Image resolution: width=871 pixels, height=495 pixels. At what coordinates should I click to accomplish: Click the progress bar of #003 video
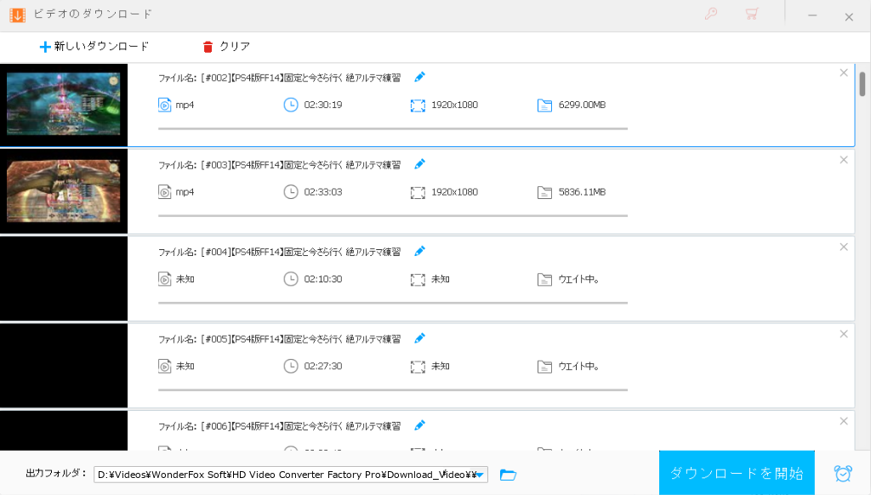click(393, 215)
